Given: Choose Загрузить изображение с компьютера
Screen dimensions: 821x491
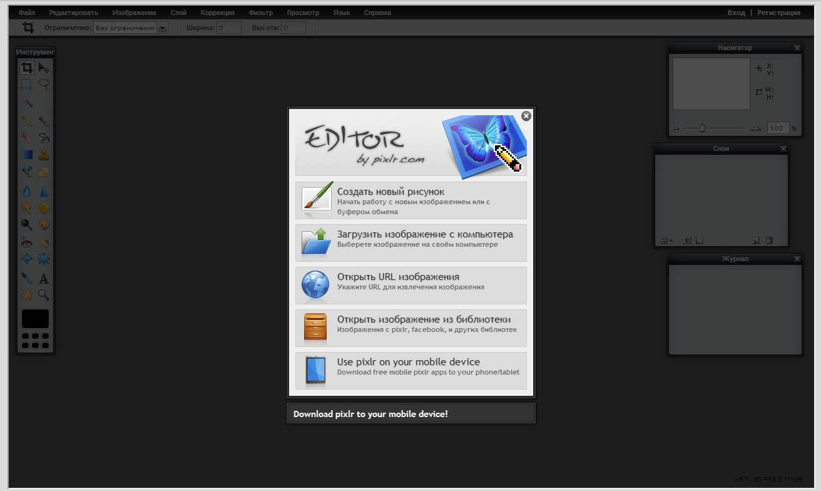Looking at the screenshot, I should coord(411,243).
